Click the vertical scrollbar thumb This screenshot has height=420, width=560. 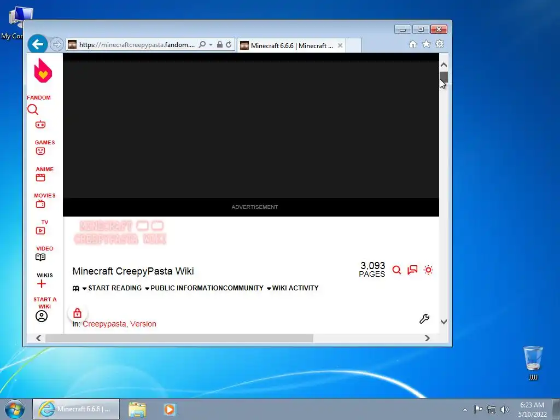pos(444,77)
